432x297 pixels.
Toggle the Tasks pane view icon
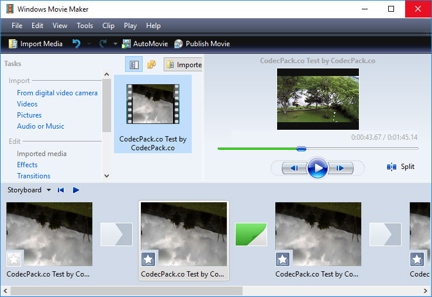coord(134,64)
